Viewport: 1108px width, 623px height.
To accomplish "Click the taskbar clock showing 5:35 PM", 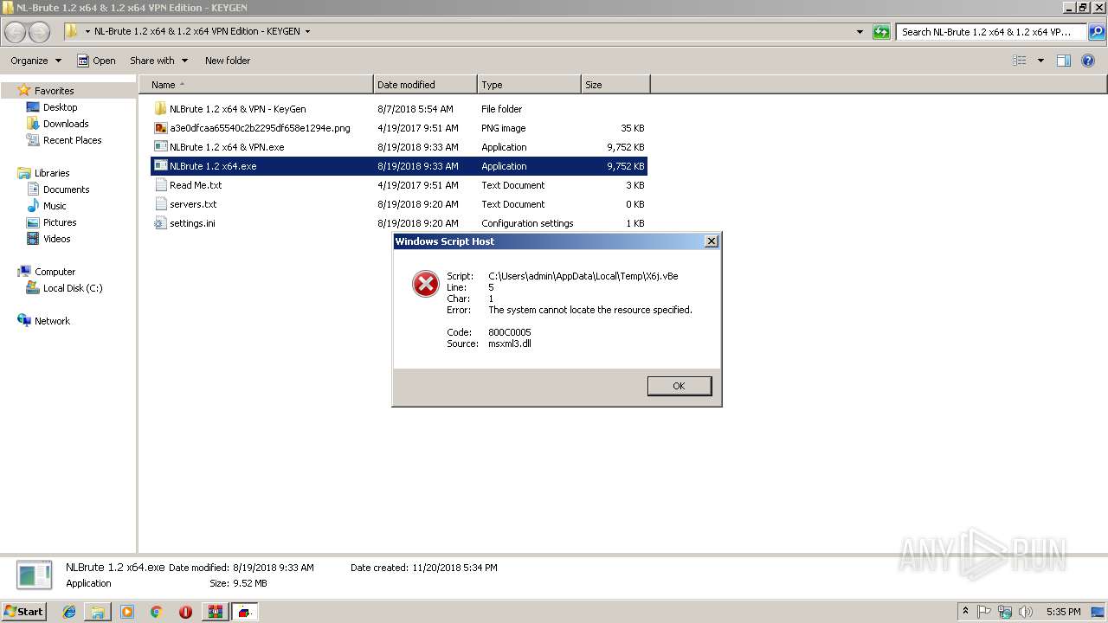I will 1063,612.
